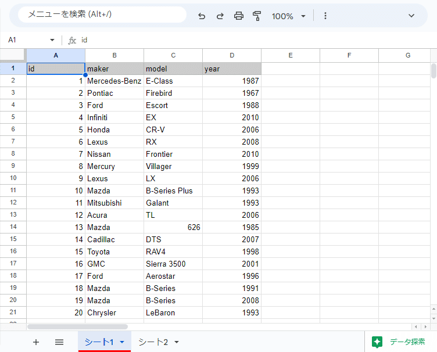The width and height of the screenshot is (437, 352).
Task: Click the vertical scrollbar thumb
Action: pos(434,71)
